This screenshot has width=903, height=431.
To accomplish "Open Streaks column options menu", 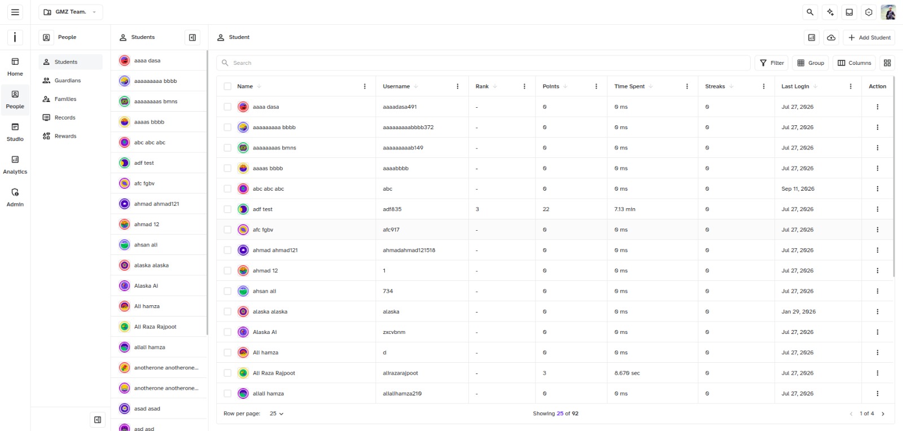I will pyautogui.click(x=764, y=86).
